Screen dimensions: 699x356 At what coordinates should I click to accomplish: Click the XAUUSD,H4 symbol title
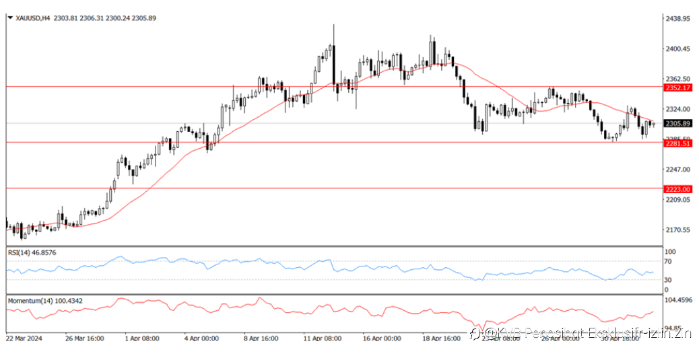coord(32,18)
